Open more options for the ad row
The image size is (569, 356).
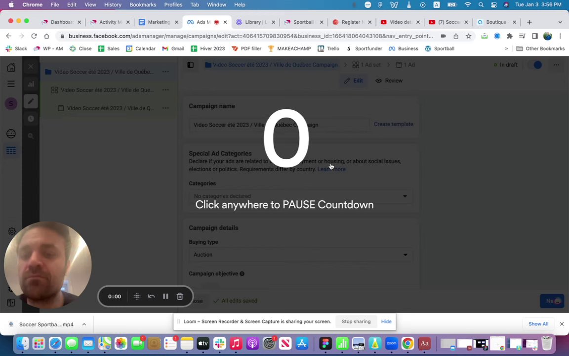click(x=165, y=108)
